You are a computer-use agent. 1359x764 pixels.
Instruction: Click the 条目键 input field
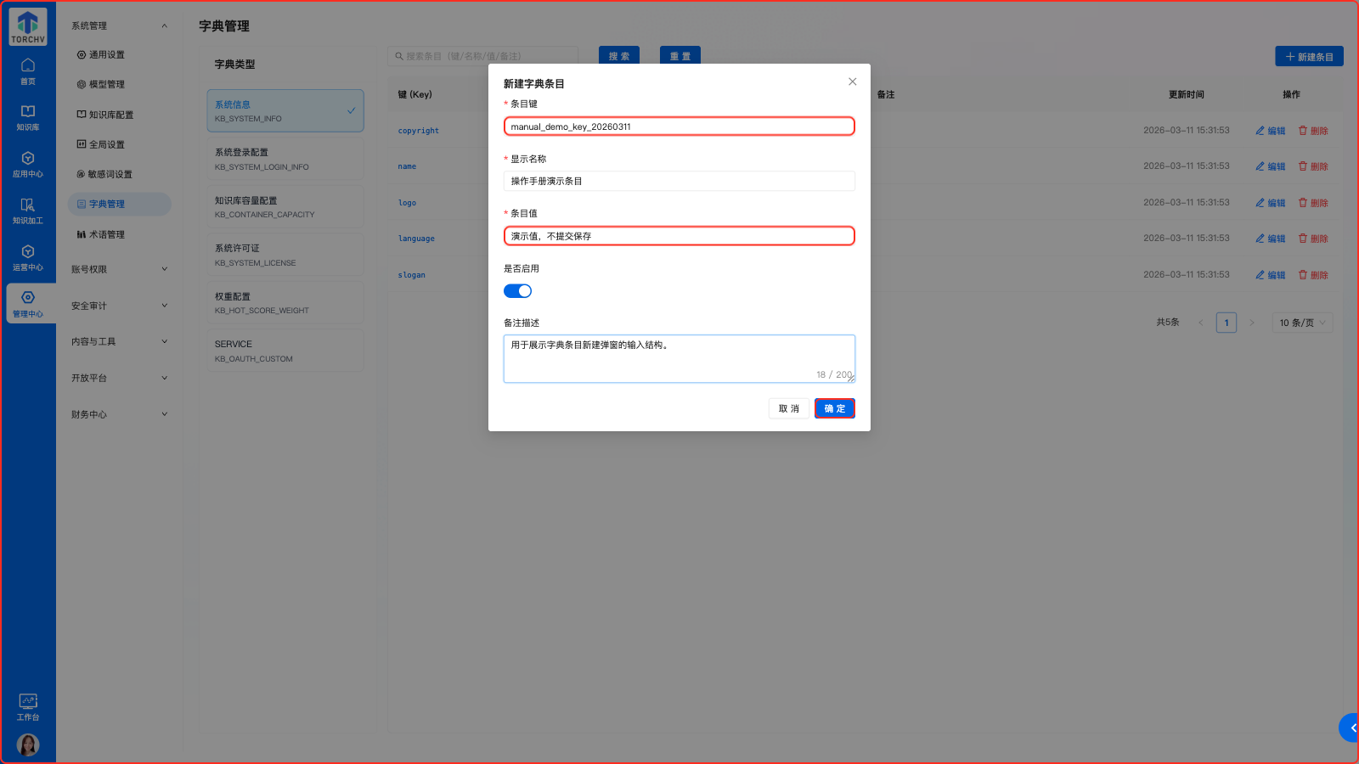[x=679, y=126]
